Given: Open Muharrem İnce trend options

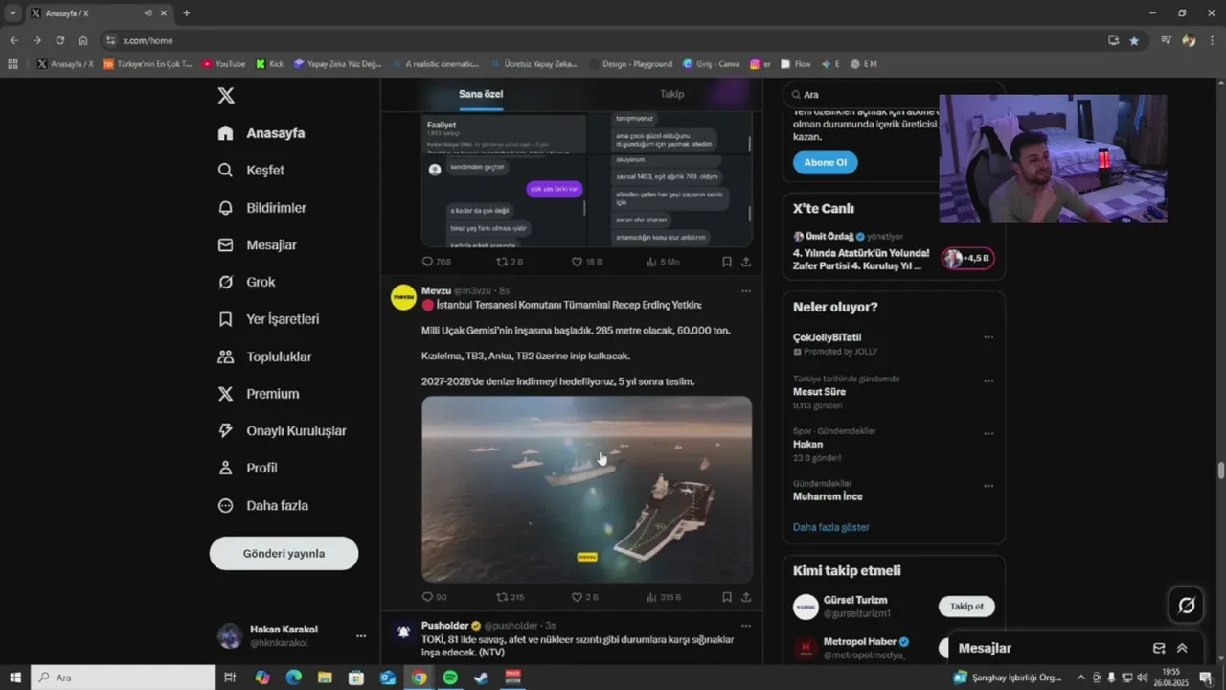Looking at the screenshot, I should (x=988, y=486).
